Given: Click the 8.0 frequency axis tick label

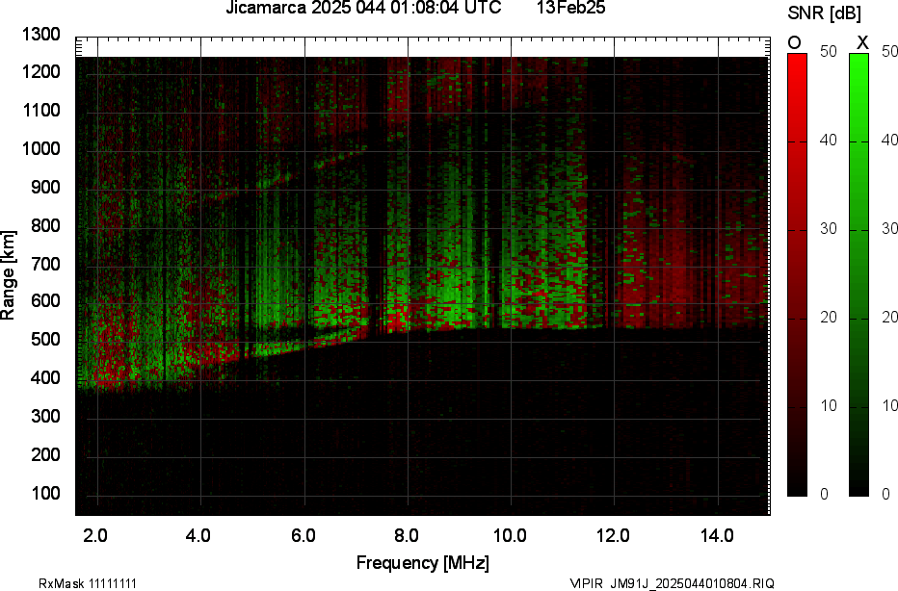Looking at the screenshot, I should 406,536.
